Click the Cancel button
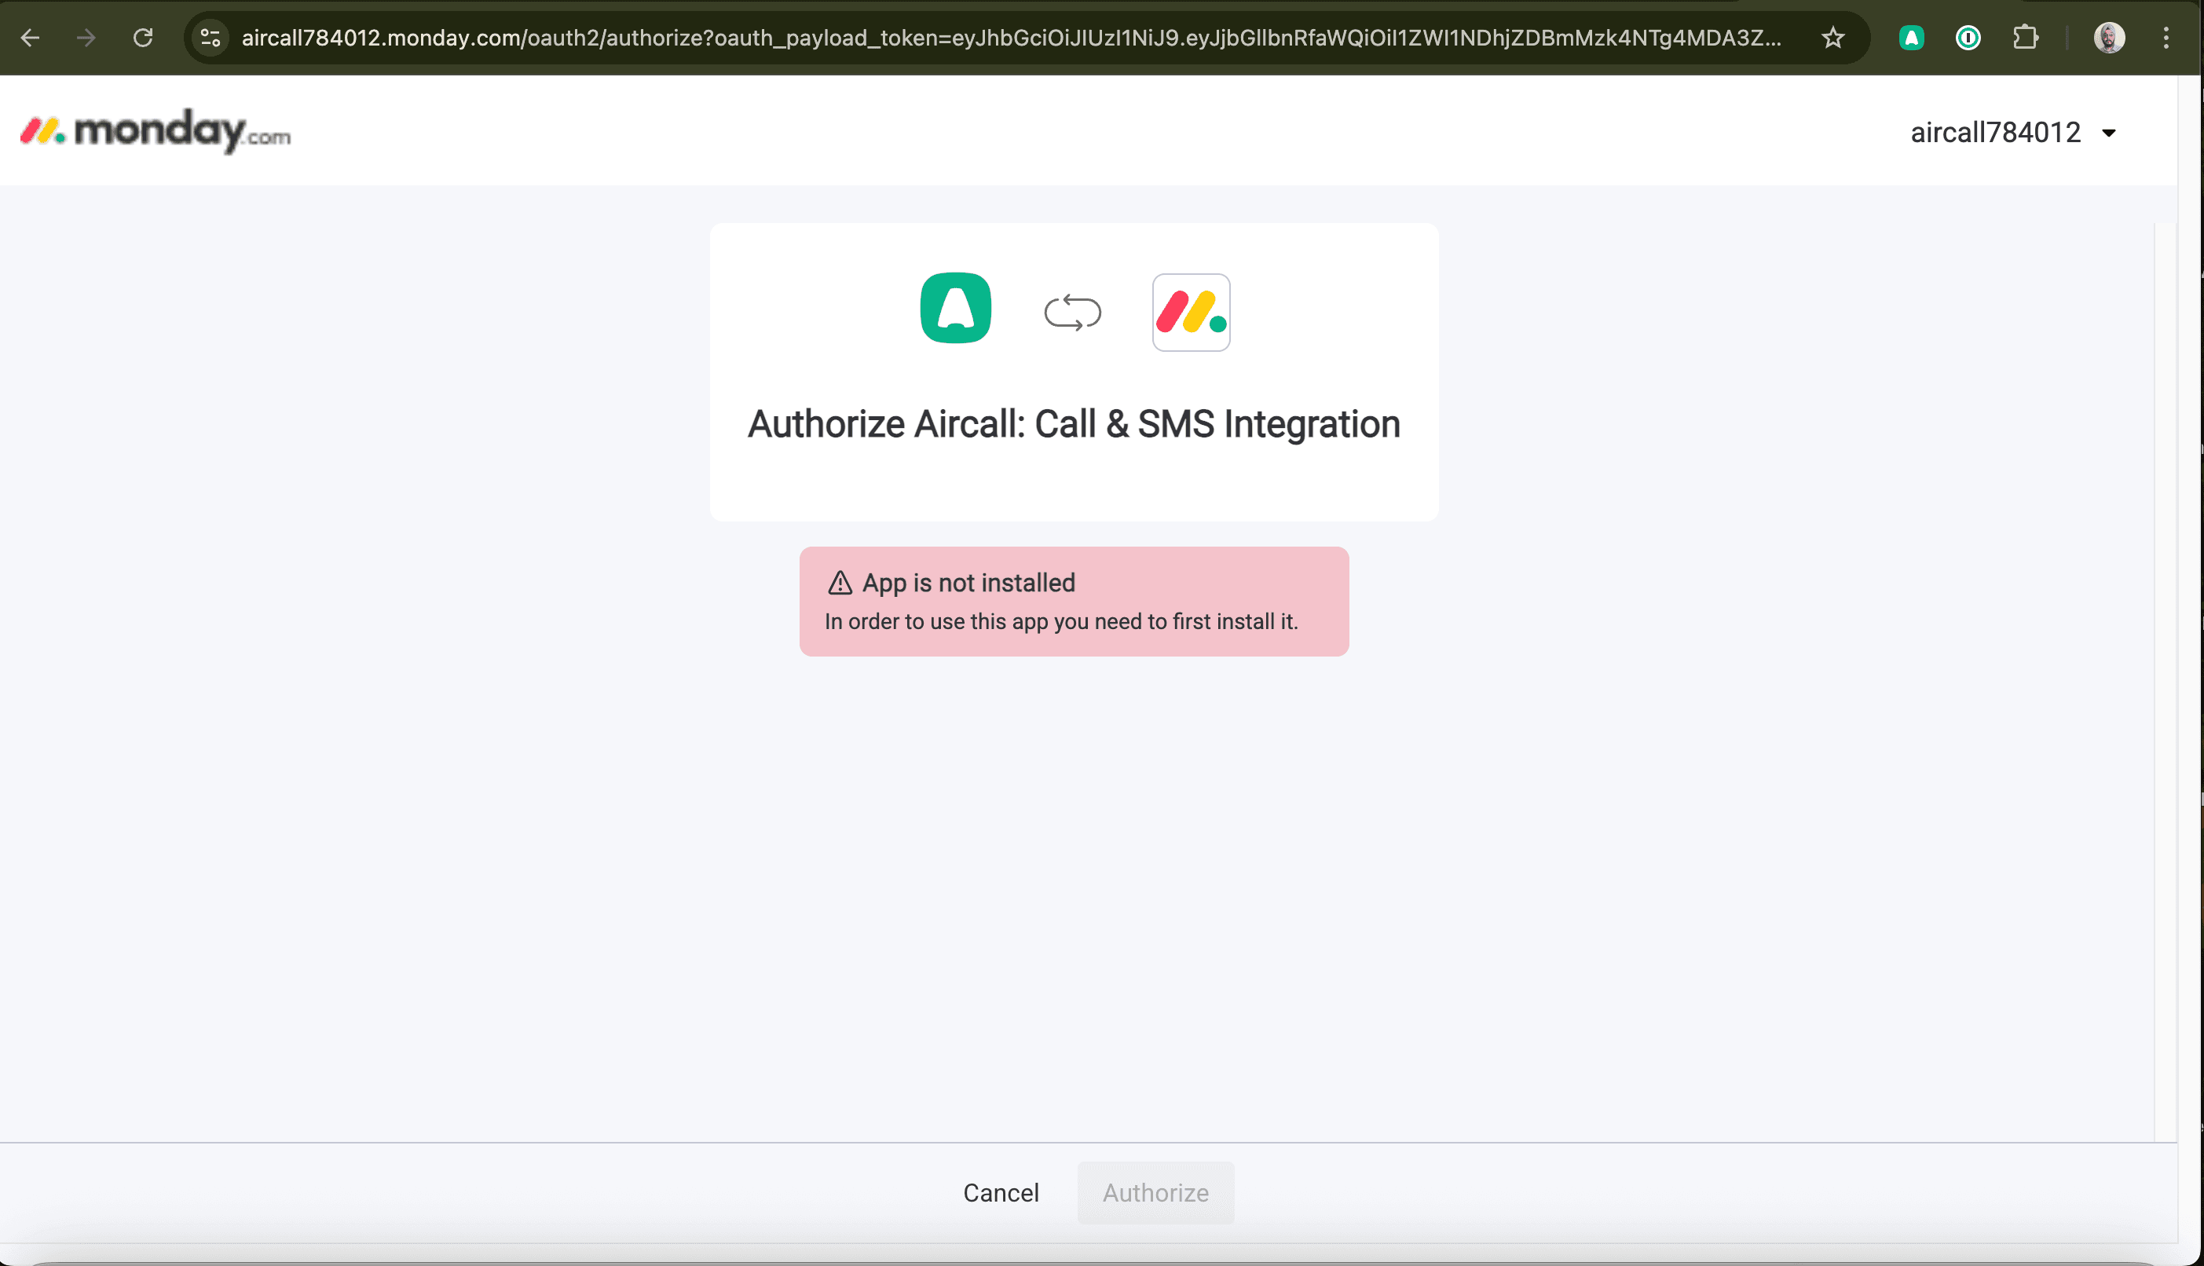The height and width of the screenshot is (1266, 2204). click(x=1001, y=1192)
